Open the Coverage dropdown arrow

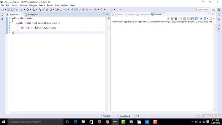point(37,10)
